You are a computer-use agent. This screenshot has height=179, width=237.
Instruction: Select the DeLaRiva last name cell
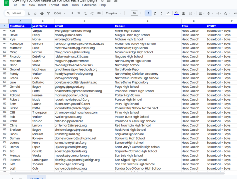[43, 56]
